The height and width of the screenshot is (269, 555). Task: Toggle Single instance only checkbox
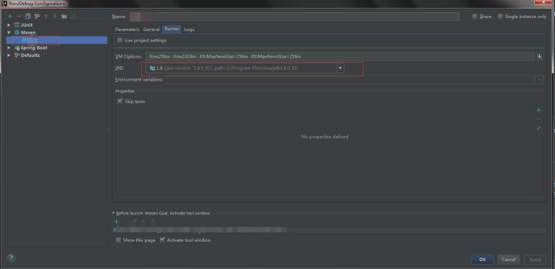point(500,17)
